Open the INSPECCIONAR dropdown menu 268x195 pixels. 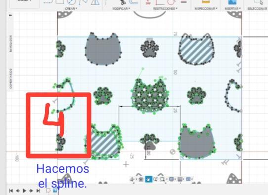(x=206, y=8)
